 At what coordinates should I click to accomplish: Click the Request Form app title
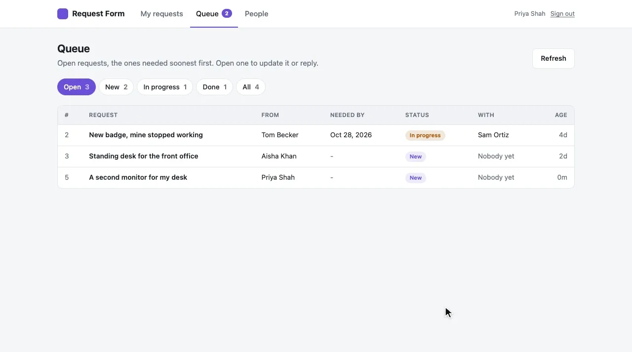(98, 14)
